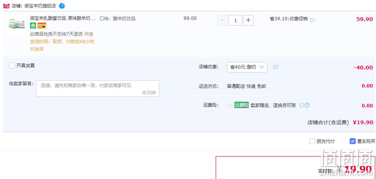Click the 普通配送 快递 免邮 shipping text
Image resolution: width=376 pixels, height=179 pixels.
click(x=246, y=86)
